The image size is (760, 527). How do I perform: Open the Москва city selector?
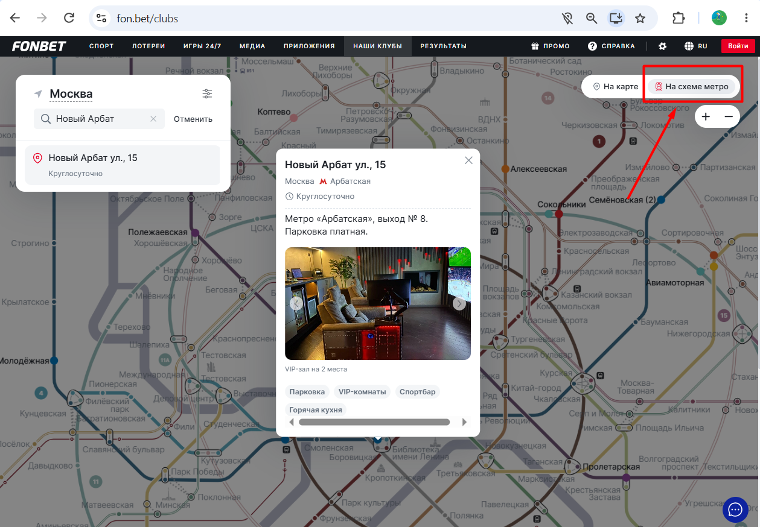click(x=71, y=94)
